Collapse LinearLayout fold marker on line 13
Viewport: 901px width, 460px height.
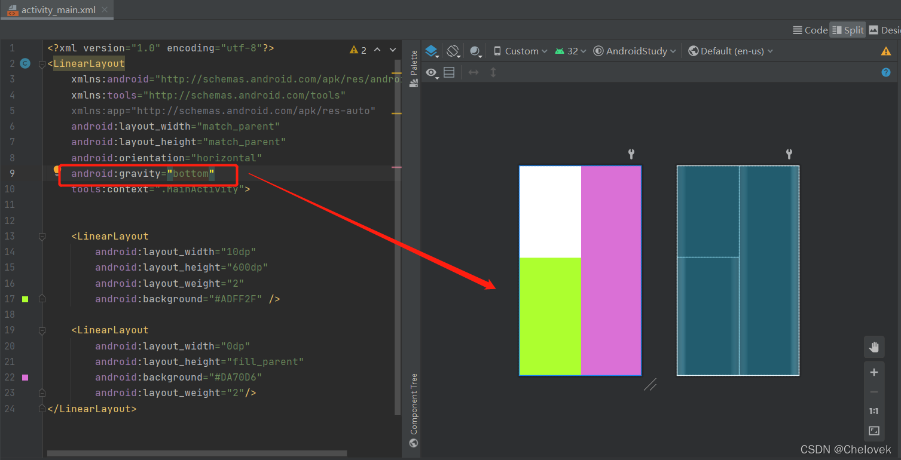click(x=42, y=237)
